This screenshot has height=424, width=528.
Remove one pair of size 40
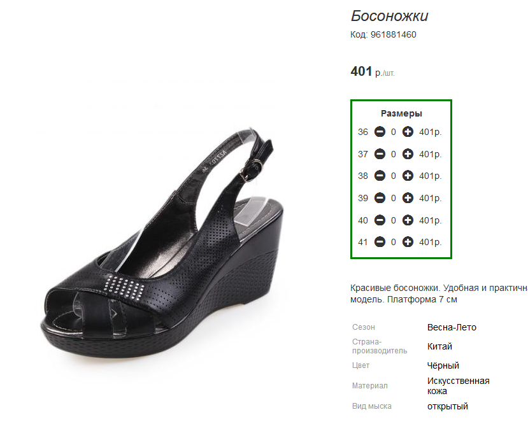380,220
